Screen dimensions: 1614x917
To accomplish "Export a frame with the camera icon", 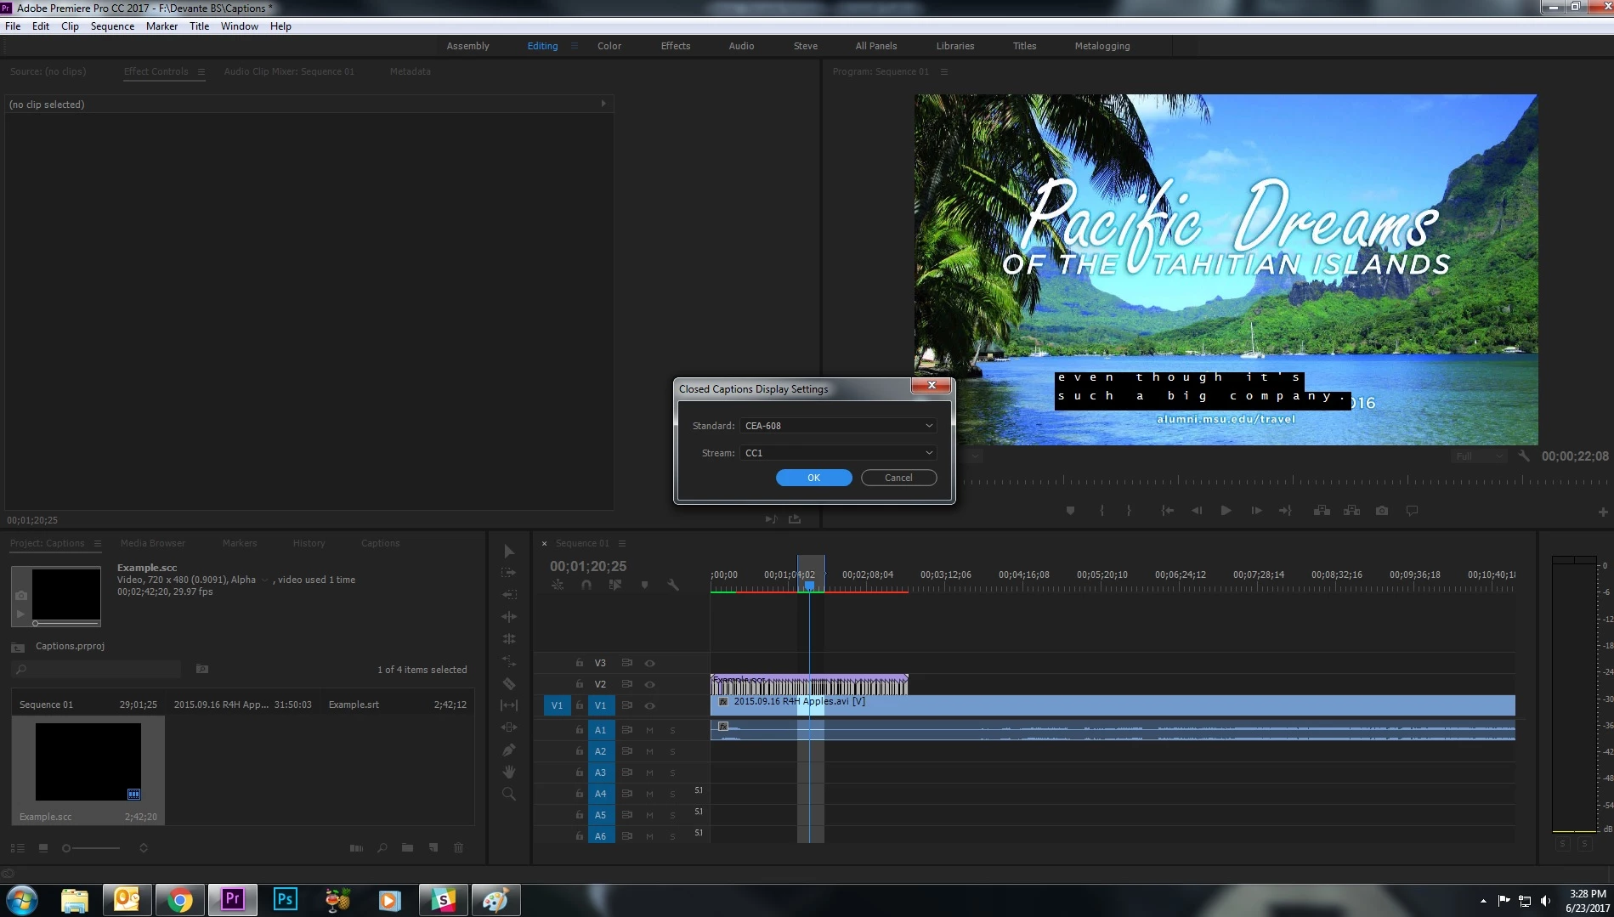I will (1382, 511).
